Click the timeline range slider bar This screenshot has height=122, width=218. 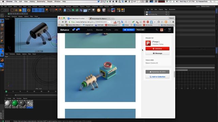pyautogui.click(x=36, y=95)
